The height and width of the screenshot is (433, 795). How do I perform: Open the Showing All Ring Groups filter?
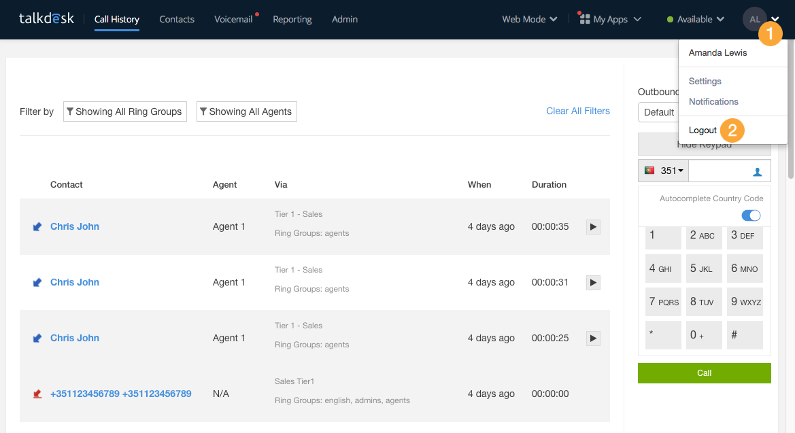coord(124,111)
